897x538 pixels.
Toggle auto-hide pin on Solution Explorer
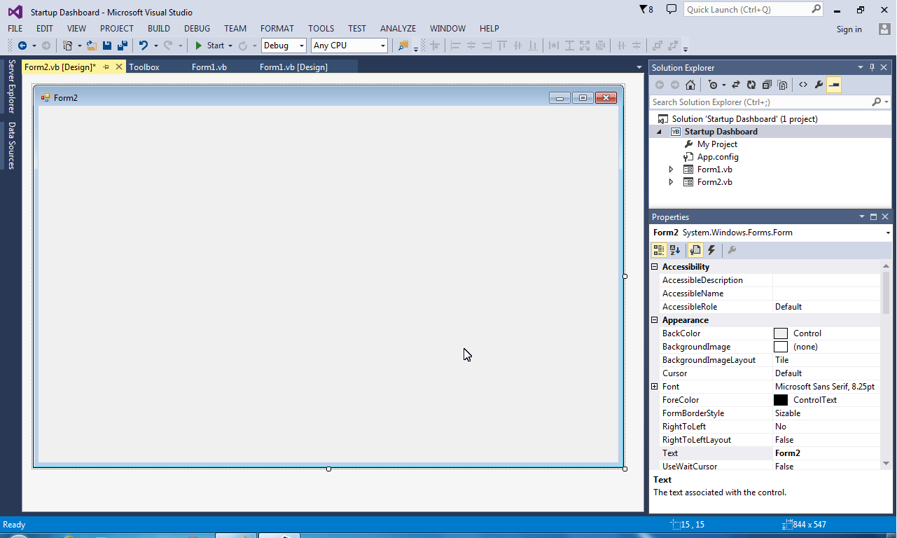click(872, 68)
